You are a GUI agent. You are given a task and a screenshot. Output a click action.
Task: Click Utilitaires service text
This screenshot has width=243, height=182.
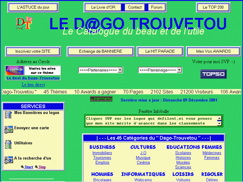click(x=23, y=143)
